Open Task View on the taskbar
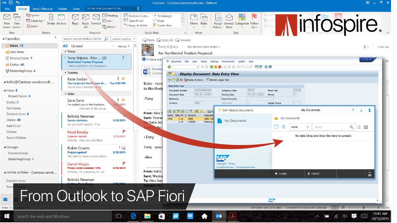397x223 pixels. coord(119,216)
